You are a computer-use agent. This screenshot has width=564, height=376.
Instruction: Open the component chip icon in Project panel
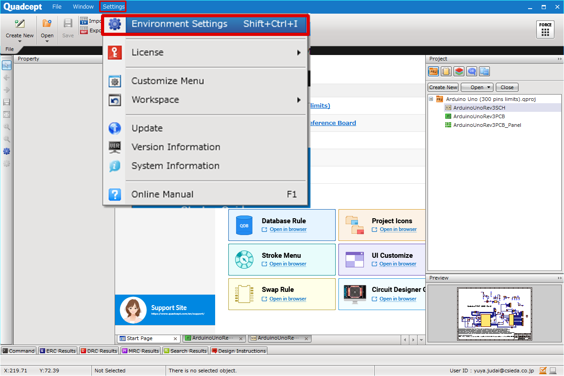(x=446, y=71)
